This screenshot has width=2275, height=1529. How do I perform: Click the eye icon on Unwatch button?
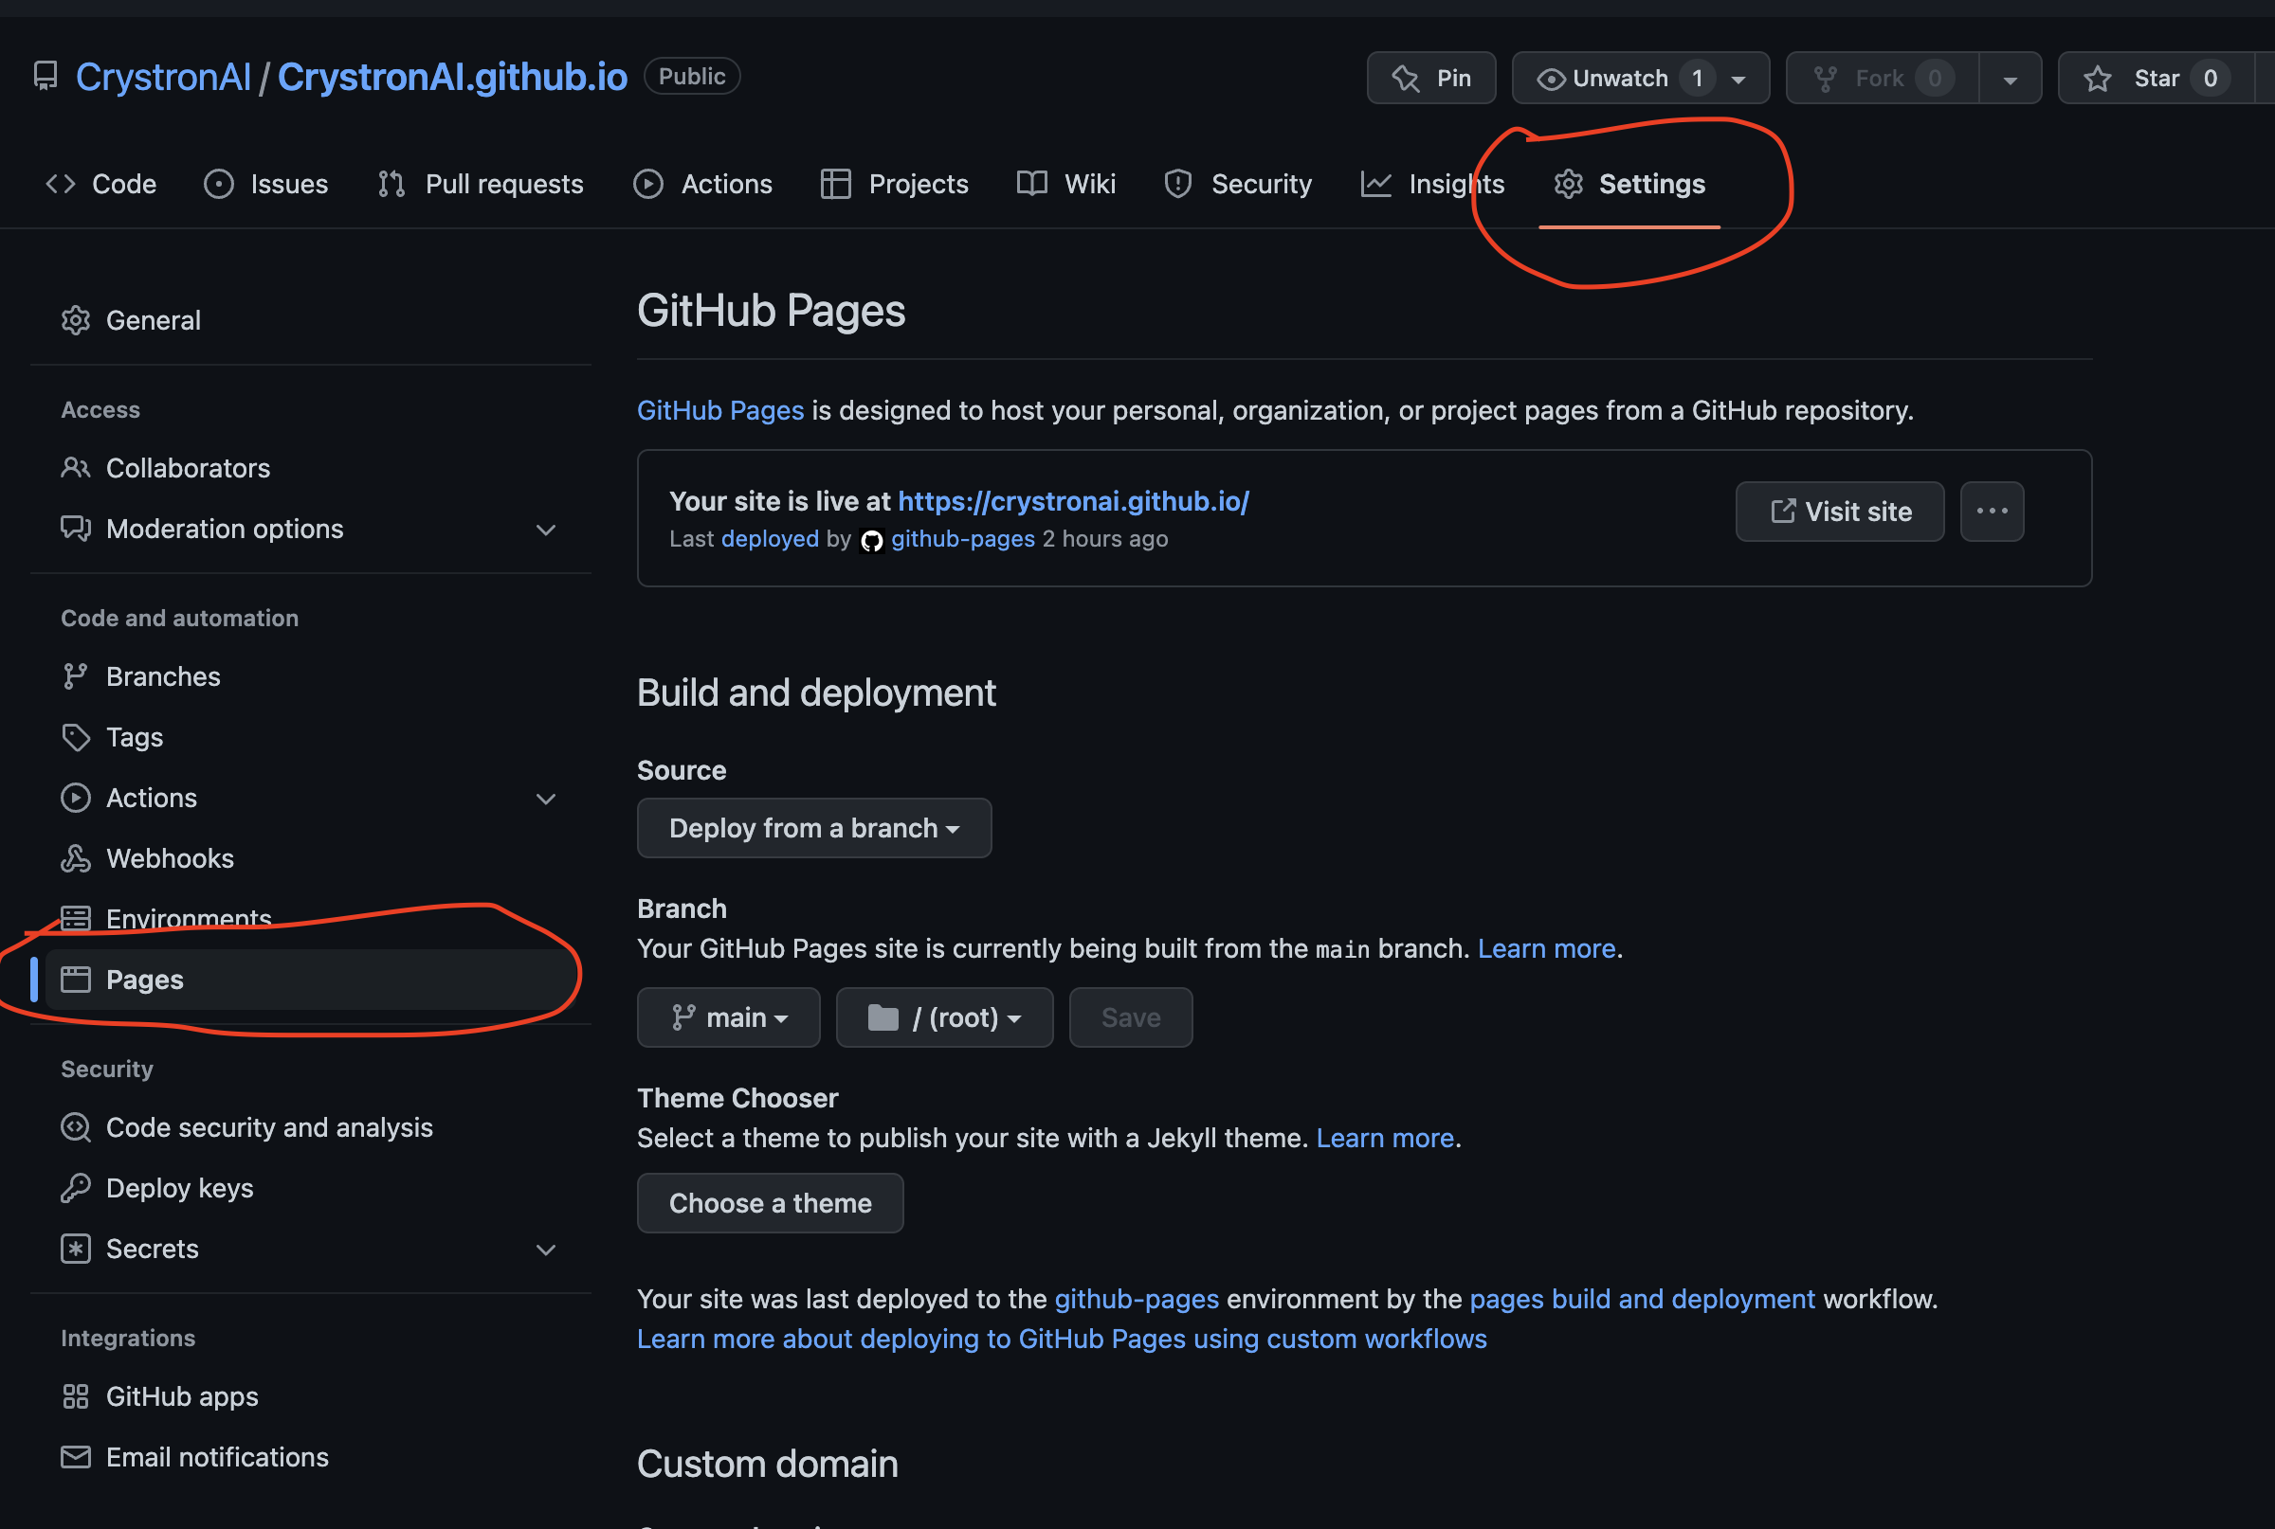(x=1551, y=79)
